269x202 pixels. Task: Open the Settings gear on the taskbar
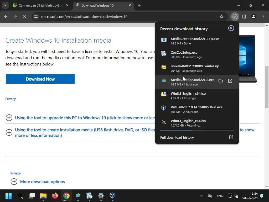(101, 196)
